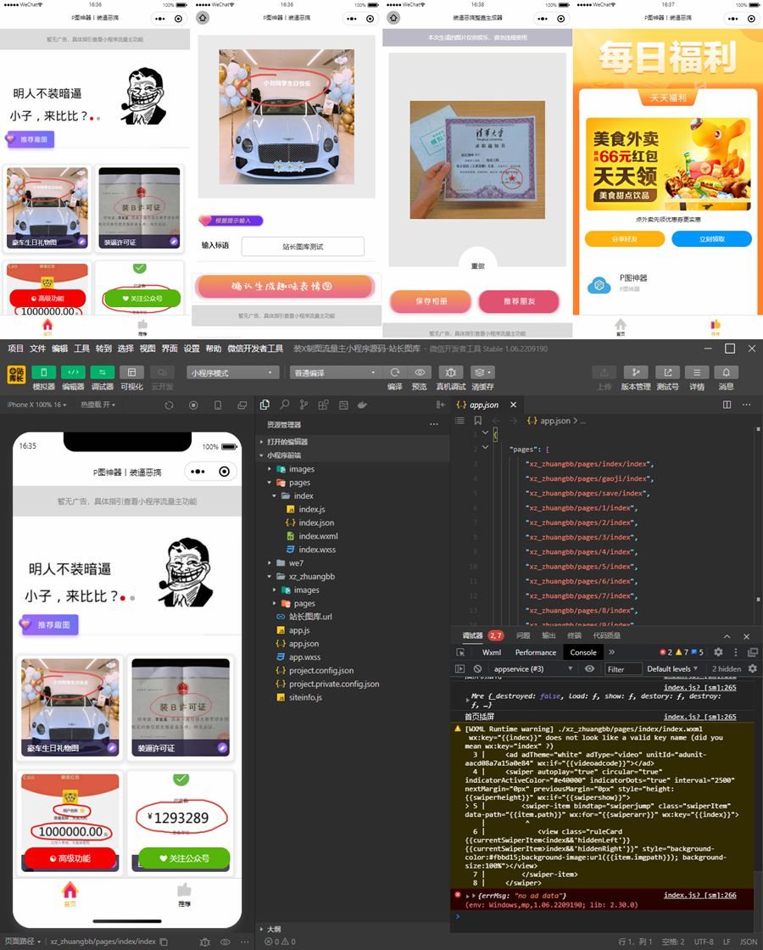Image resolution: width=763 pixels, height=950 pixels.
Task: Toggle the eye filter icon in Console toolbar
Action: (x=589, y=669)
